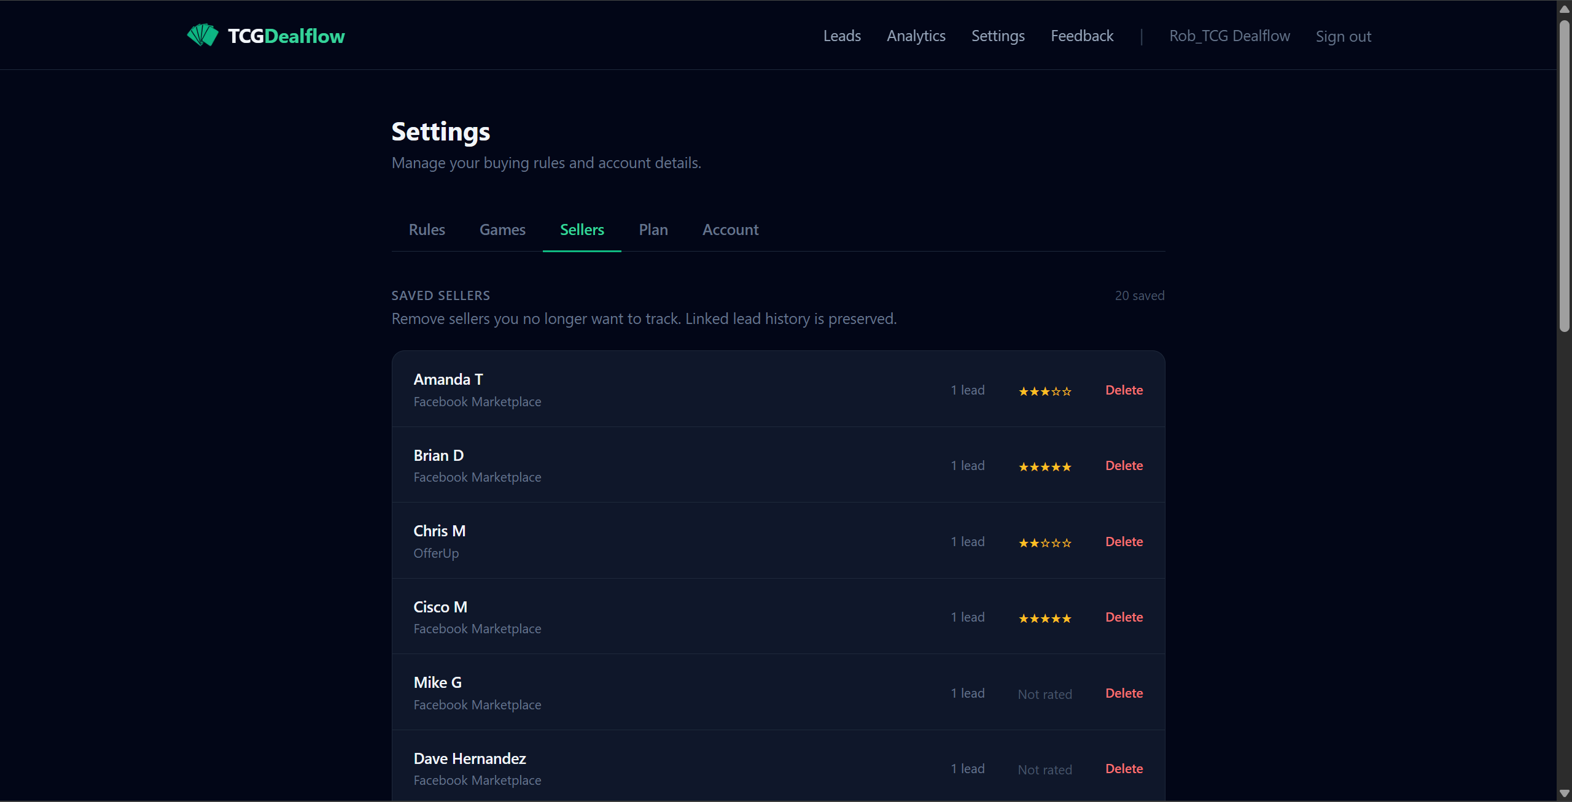Viewport: 1572px width, 802px height.
Task: Open the Plan tab
Action: 653,229
